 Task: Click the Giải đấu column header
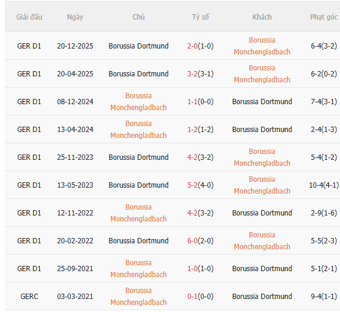coord(29,17)
